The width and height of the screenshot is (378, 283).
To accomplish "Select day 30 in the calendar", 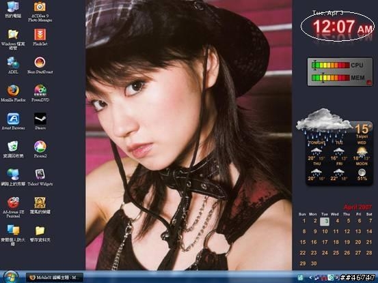I will (x=314, y=263).
